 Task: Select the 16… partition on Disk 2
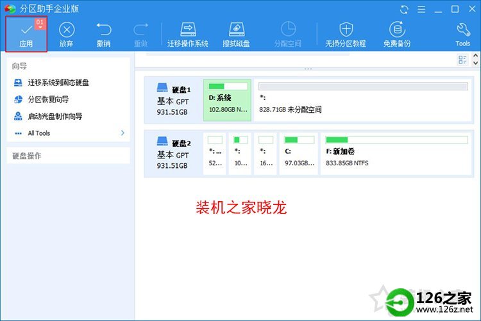[x=266, y=154]
